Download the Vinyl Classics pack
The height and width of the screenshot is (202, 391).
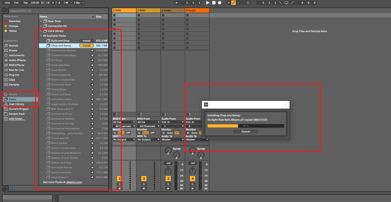tap(92, 177)
